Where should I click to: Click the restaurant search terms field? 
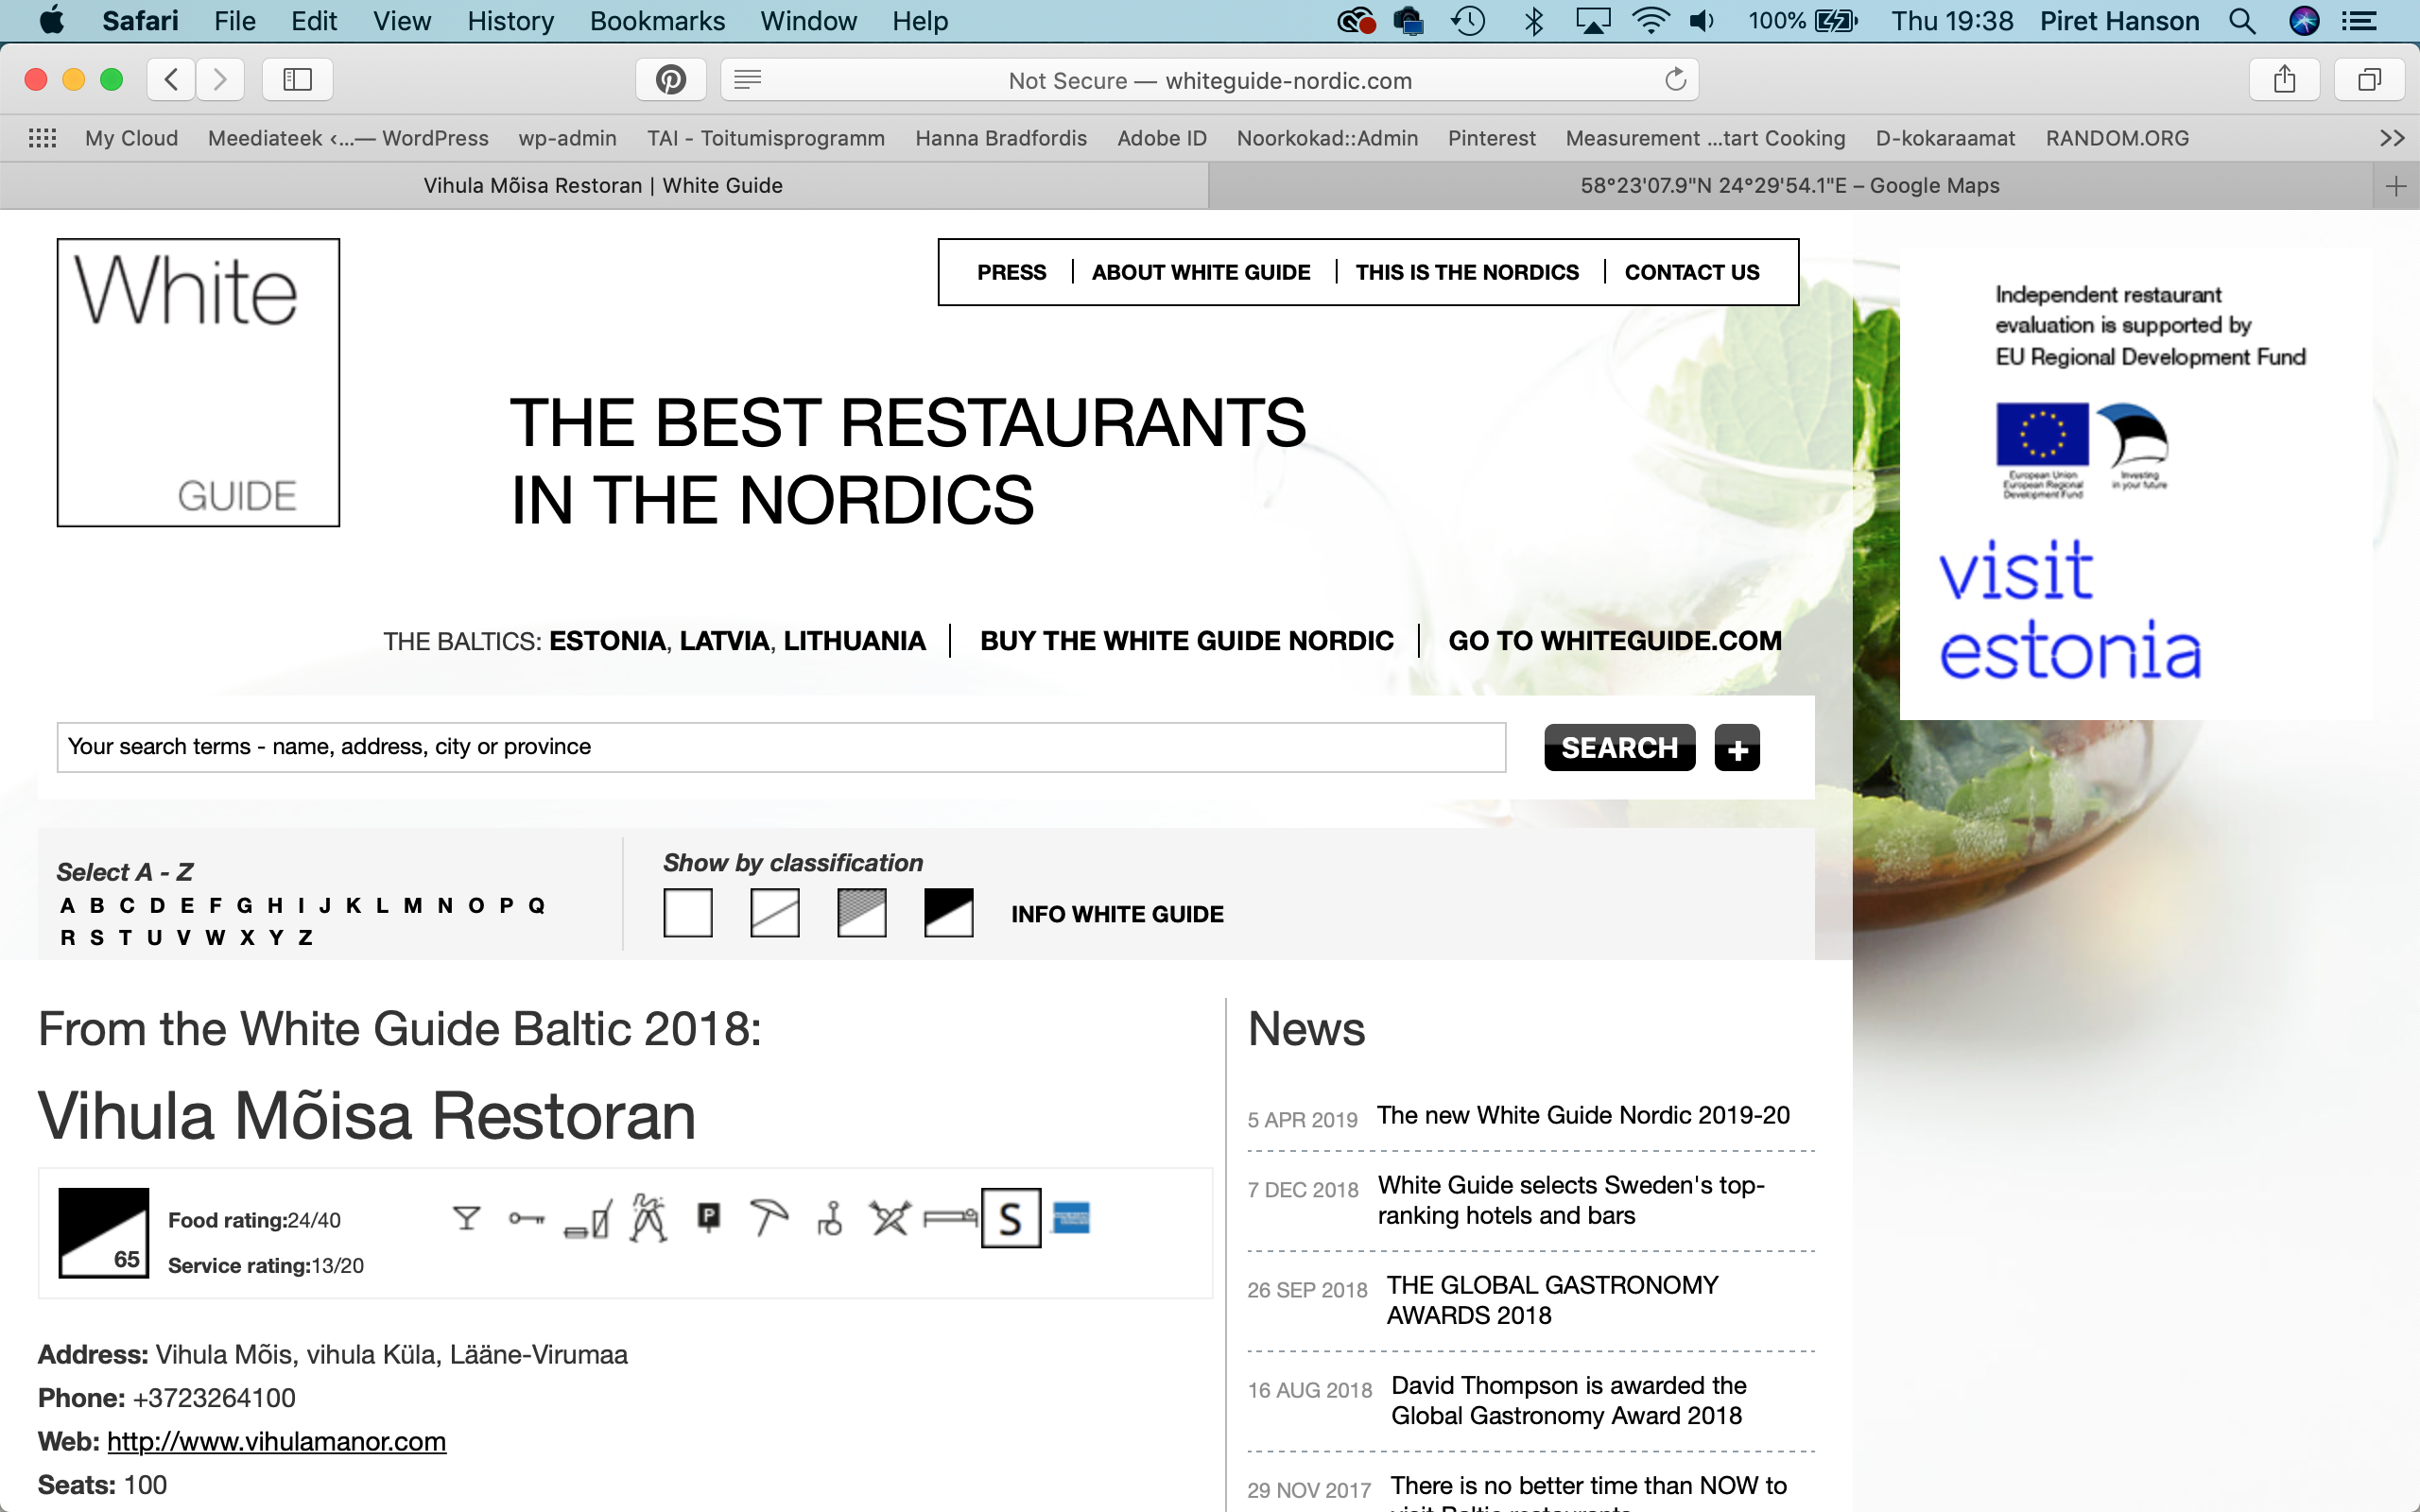780,747
